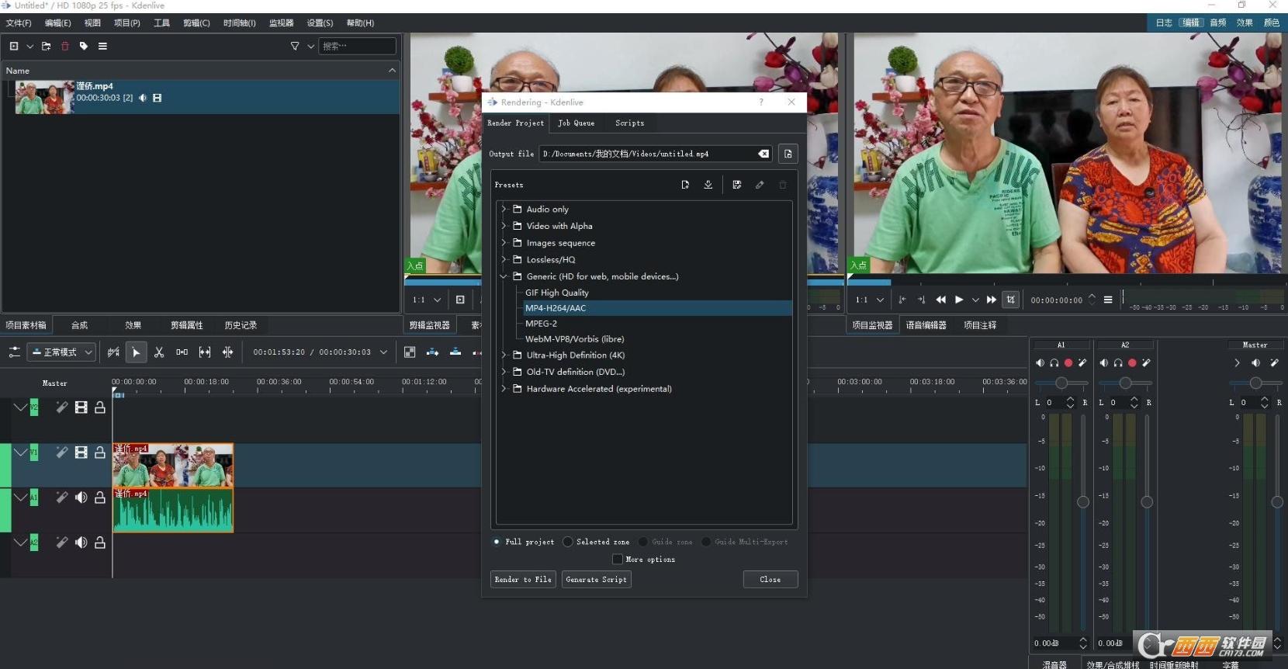Open Scripts tab in Rendering dialog

(x=629, y=123)
